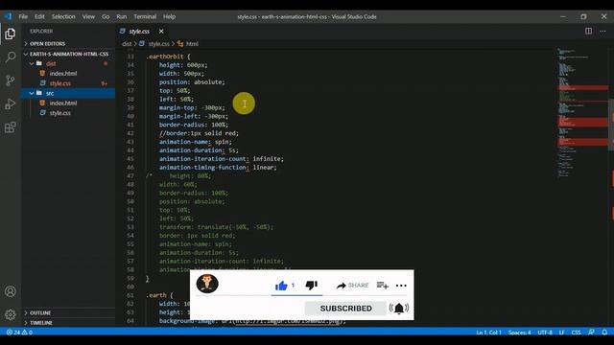Open index.html under the dist folder
The image size is (614, 345).
click(x=62, y=73)
